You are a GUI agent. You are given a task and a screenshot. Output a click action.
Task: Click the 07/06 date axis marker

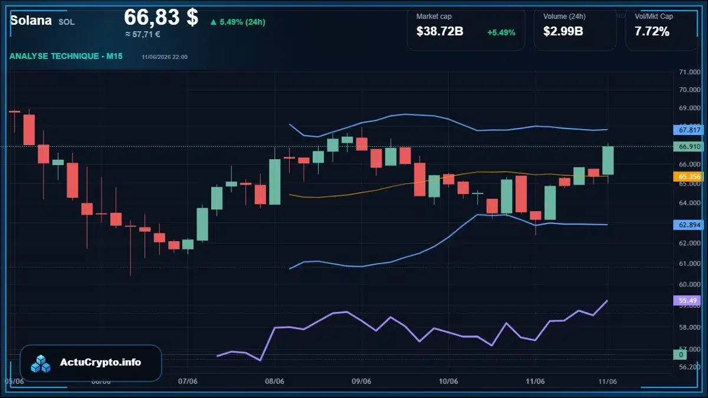pyautogui.click(x=187, y=381)
